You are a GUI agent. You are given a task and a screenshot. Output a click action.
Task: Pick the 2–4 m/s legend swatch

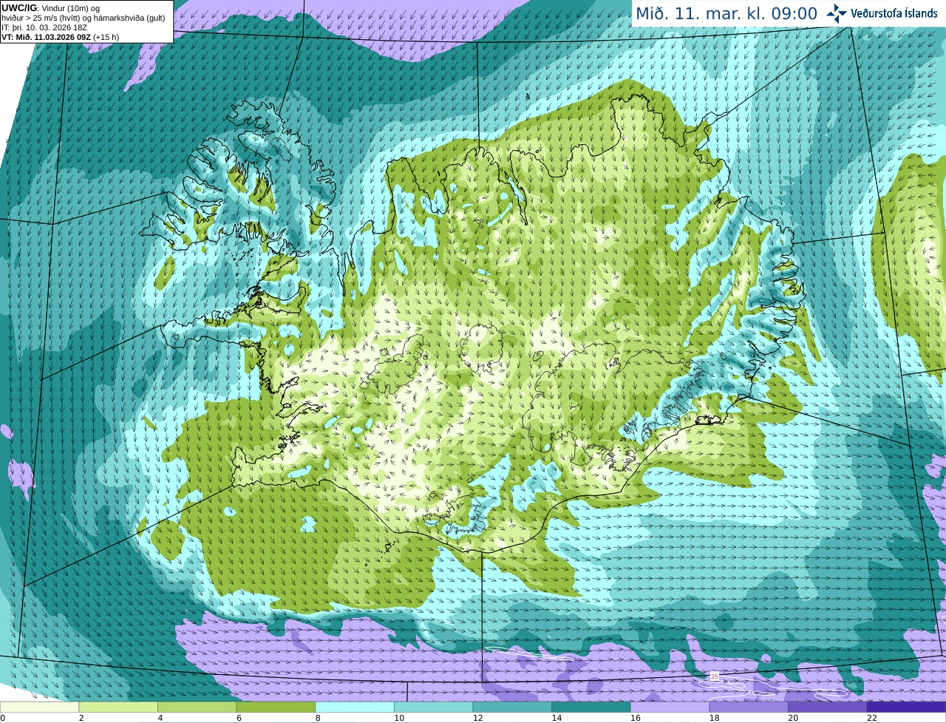click(118, 707)
